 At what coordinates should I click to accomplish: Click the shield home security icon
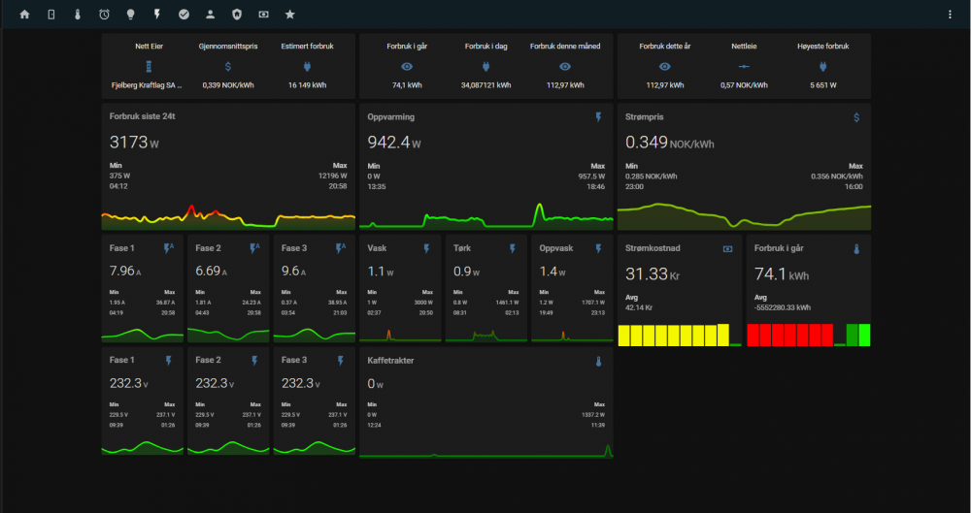[x=237, y=15]
